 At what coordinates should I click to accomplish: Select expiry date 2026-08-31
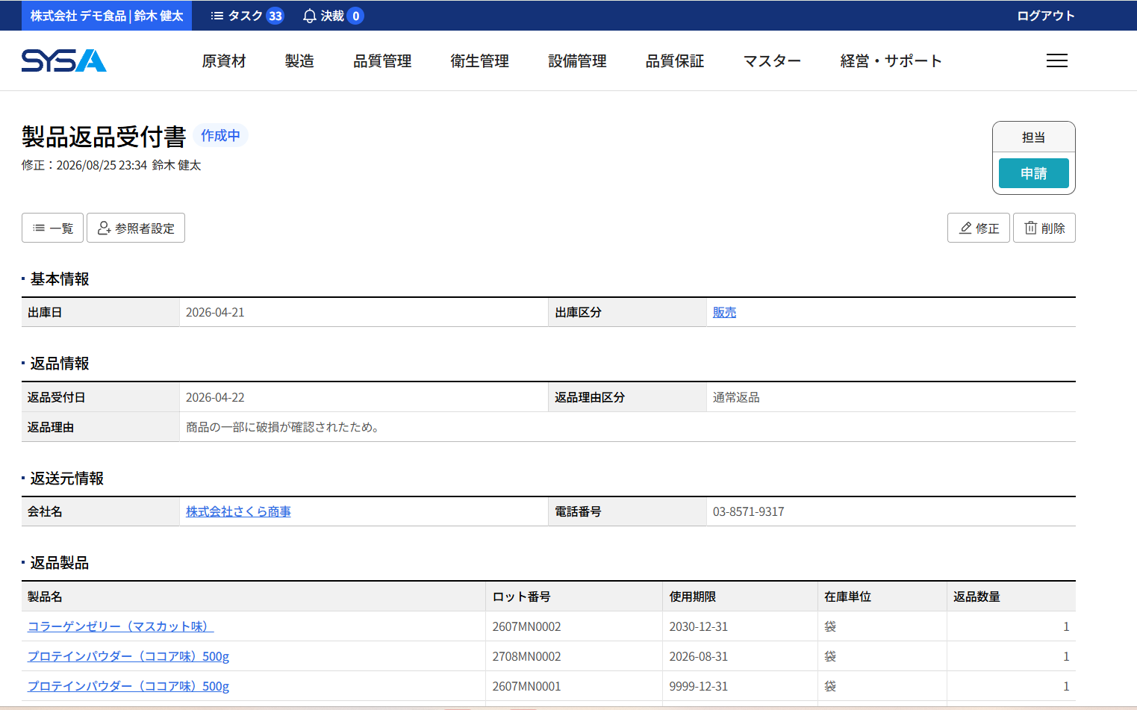coord(698,656)
